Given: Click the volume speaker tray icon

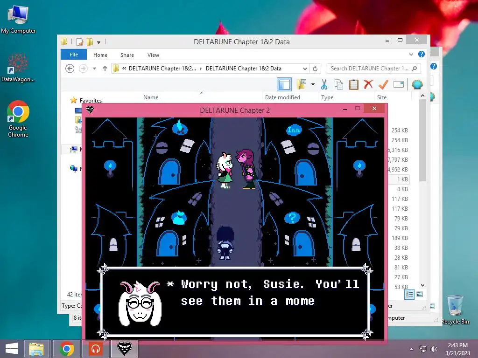Looking at the screenshot, I should point(434,349).
